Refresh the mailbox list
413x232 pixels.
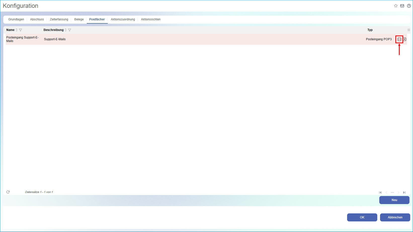pos(8,192)
